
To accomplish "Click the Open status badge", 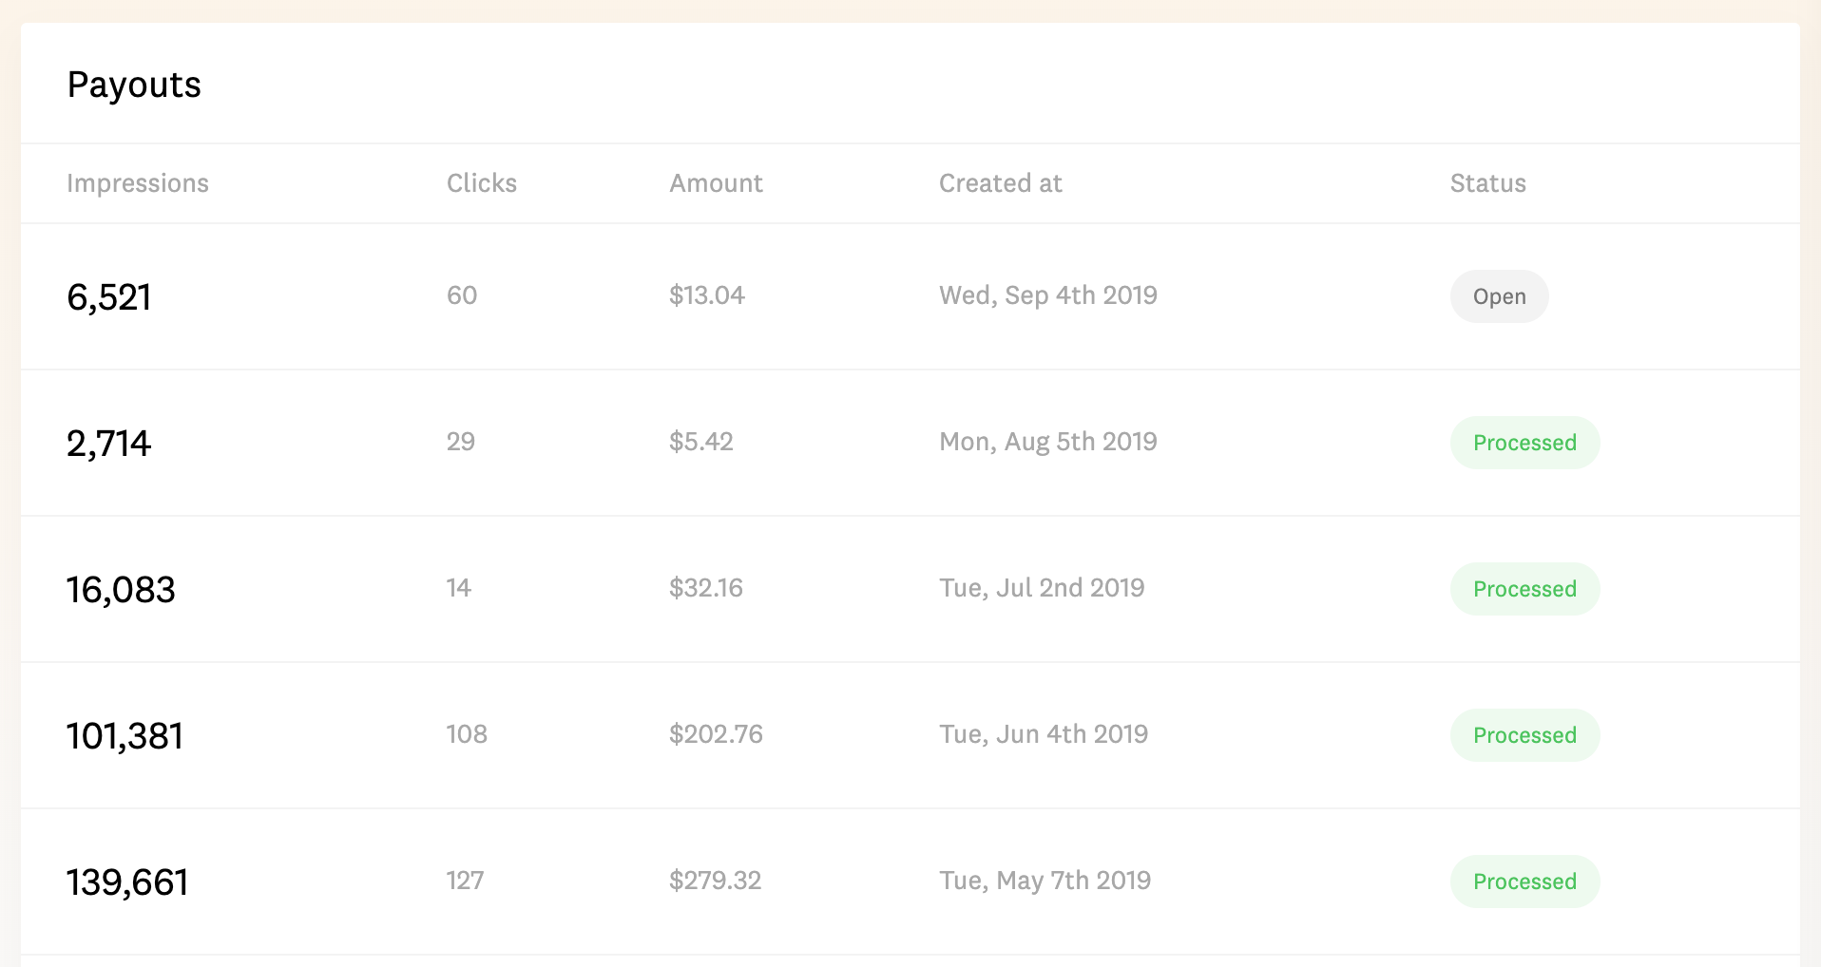I will (1499, 296).
